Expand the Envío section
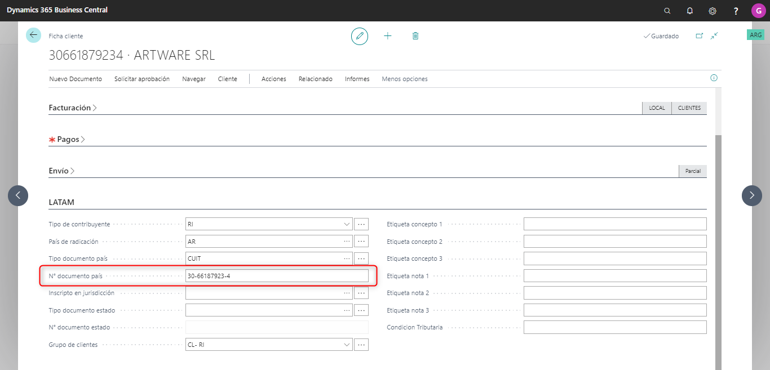Viewport: 770px width, 370px height. [61, 171]
